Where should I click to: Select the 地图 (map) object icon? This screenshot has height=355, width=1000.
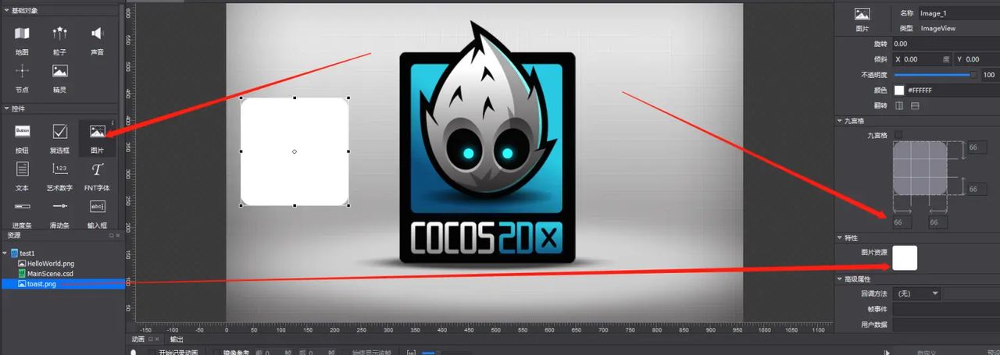point(22,34)
